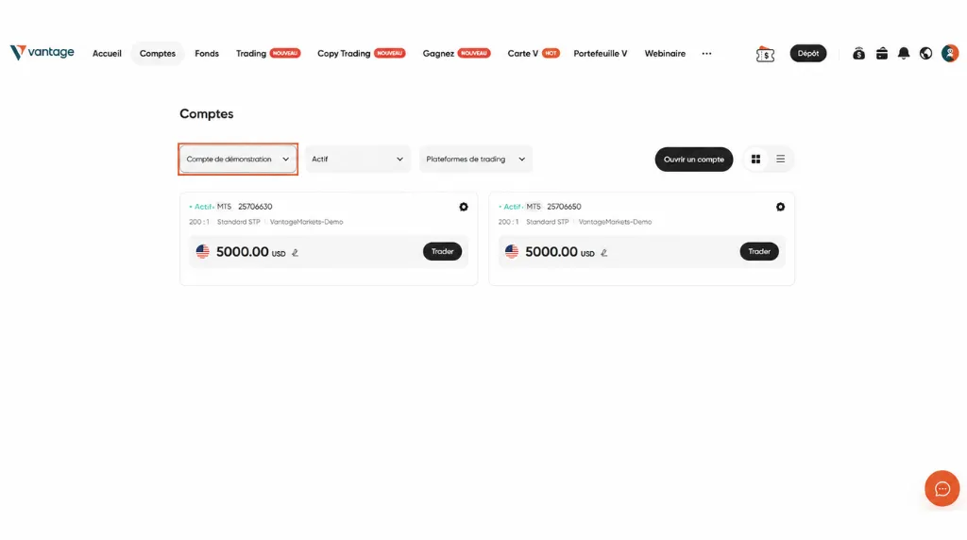Switch to list view layout
Image resolution: width=967 pixels, height=540 pixels.
tap(780, 159)
